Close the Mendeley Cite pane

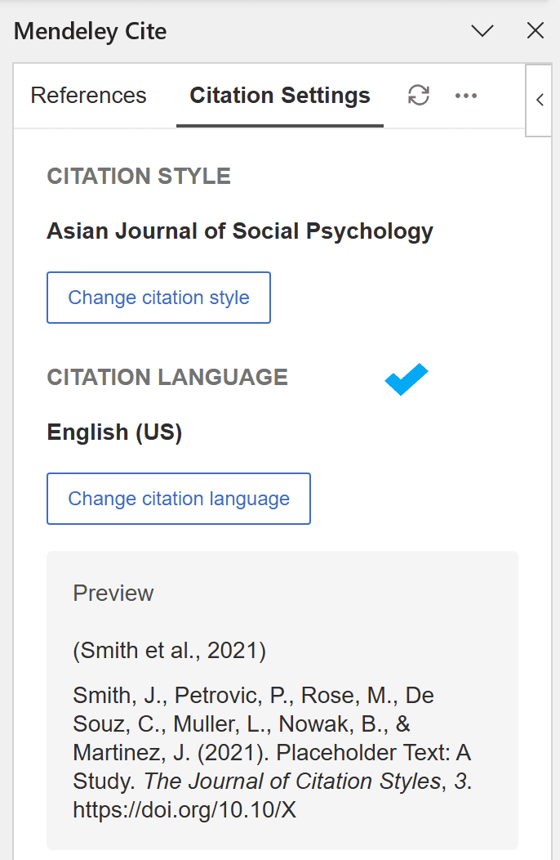point(536,31)
